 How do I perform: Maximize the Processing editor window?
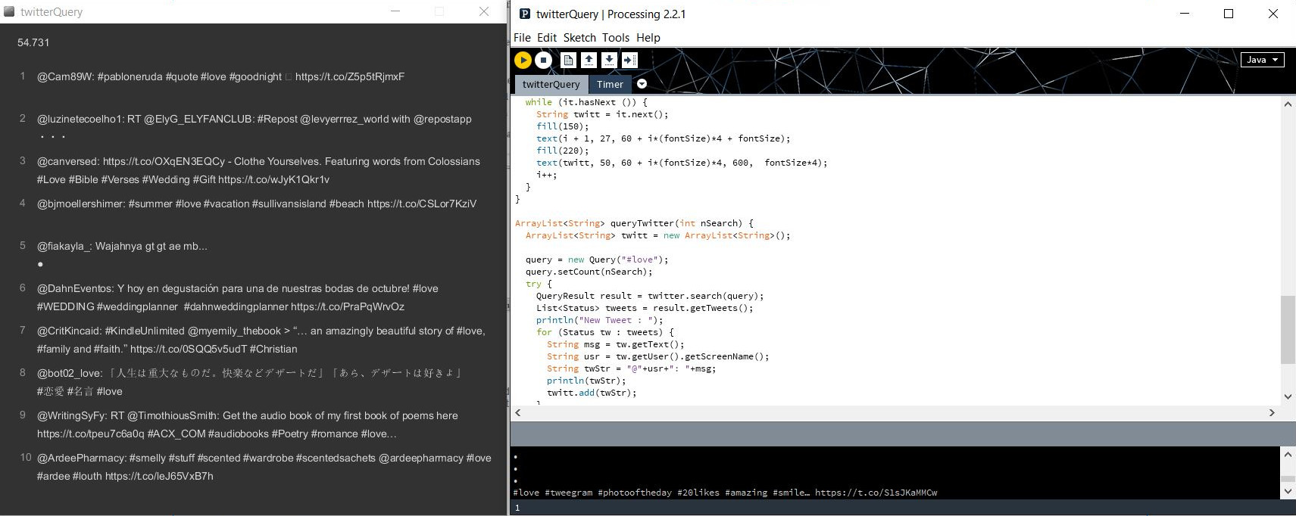click(1229, 14)
